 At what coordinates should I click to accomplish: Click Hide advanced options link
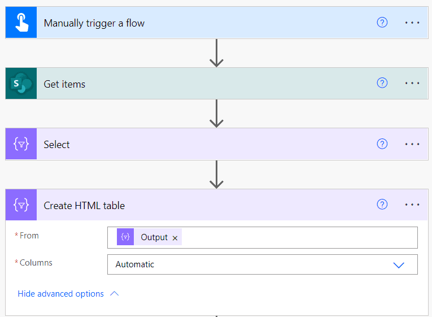point(60,294)
